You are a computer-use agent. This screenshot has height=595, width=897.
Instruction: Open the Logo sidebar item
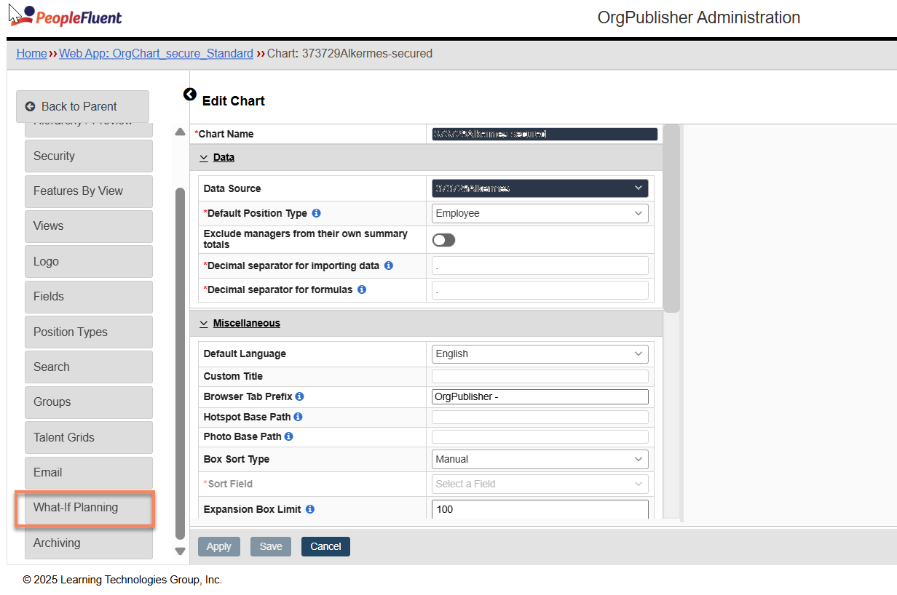click(88, 261)
